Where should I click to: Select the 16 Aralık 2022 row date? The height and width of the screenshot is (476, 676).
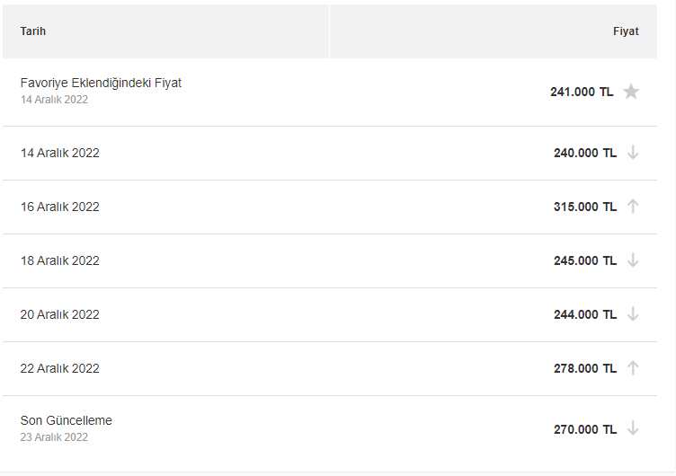[60, 207]
